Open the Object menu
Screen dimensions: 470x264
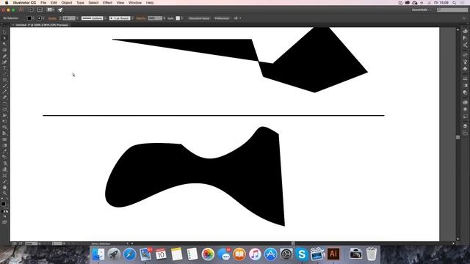[67, 3]
